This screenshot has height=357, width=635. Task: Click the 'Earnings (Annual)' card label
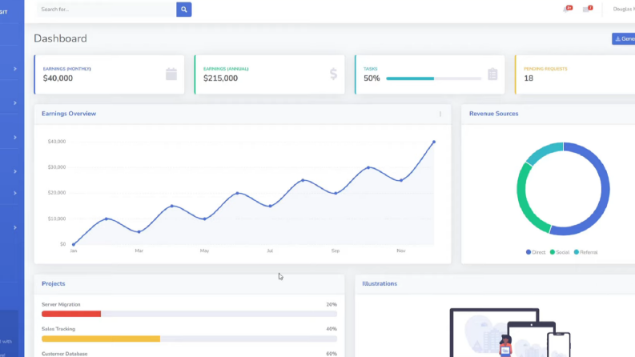pyautogui.click(x=226, y=69)
